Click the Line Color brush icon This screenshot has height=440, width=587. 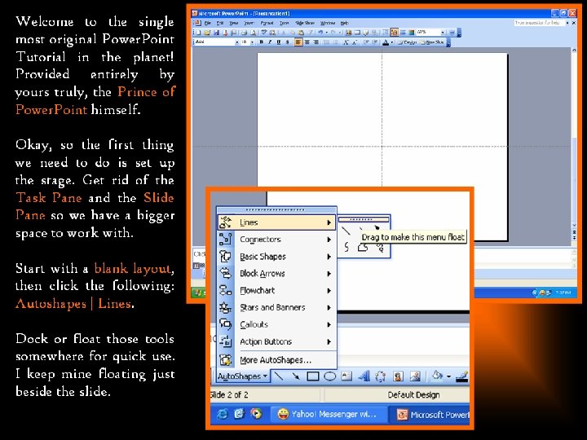462,376
